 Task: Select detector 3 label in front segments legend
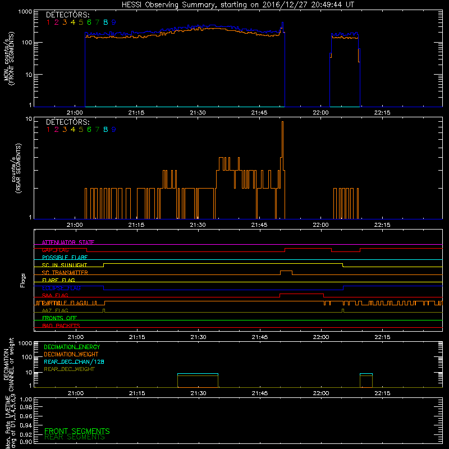65,22
